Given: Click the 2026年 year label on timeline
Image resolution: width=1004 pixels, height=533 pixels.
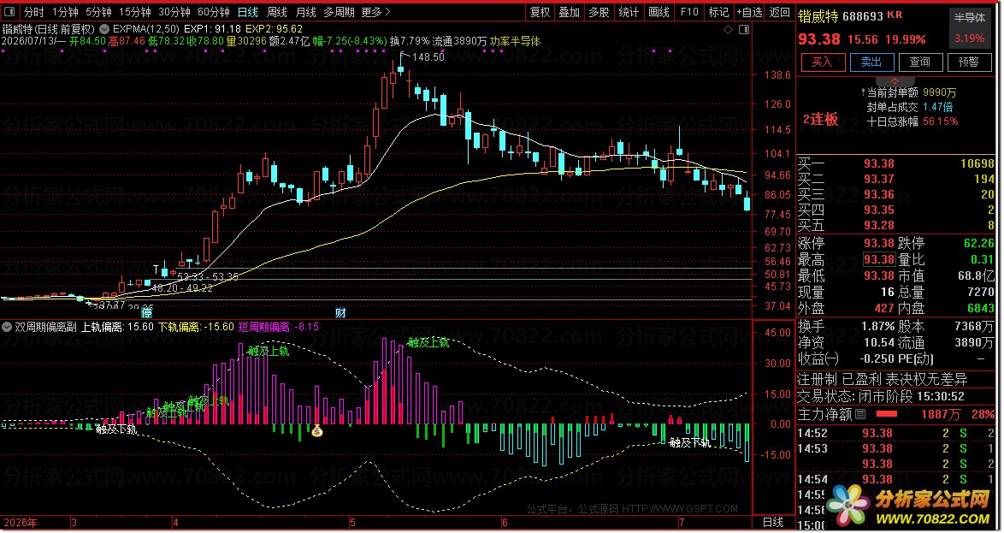Looking at the screenshot, I should 20,523.
